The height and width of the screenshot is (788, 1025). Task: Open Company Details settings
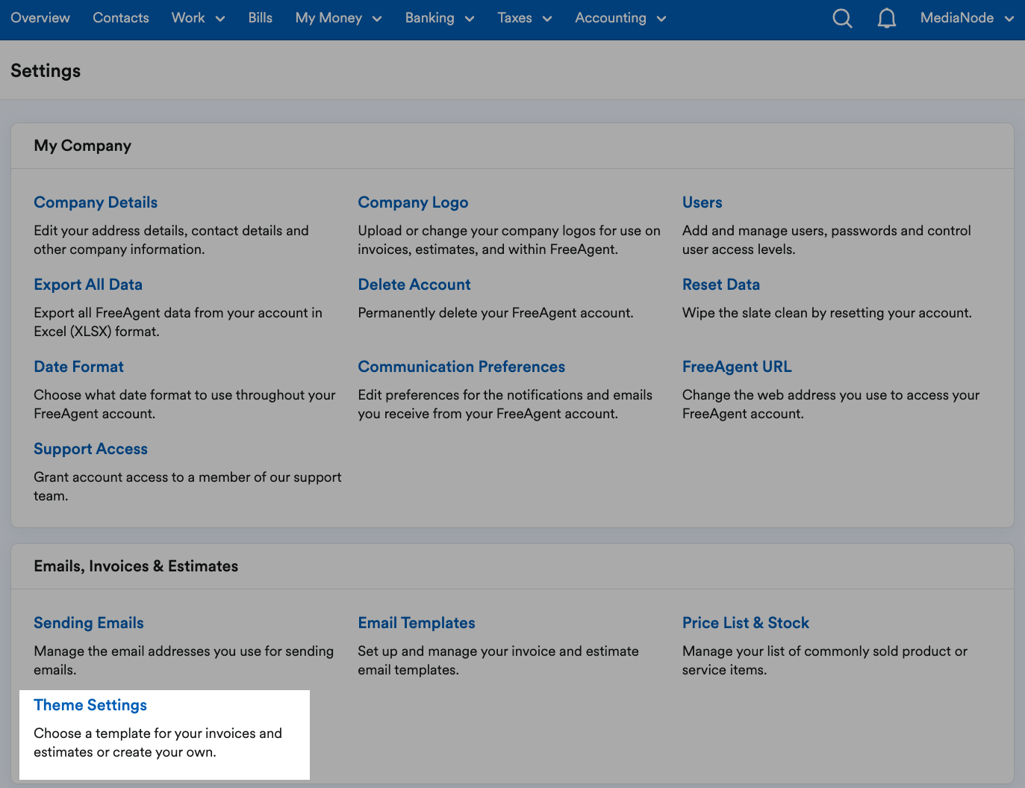[x=96, y=202]
